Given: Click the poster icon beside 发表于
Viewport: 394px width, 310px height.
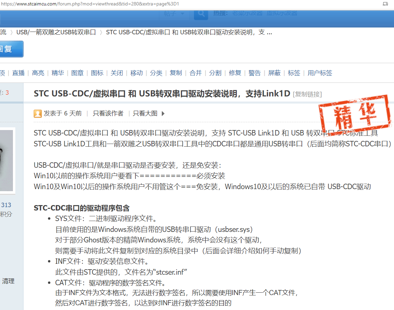Looking at the screenshot, I should pos(38,114).
